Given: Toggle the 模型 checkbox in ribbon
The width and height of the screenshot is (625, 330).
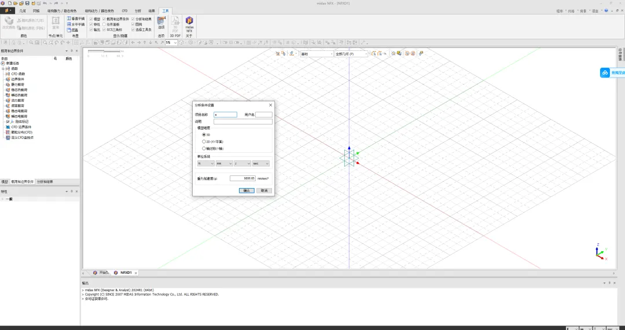Looking at the screenshot, I should coord(91,19).
